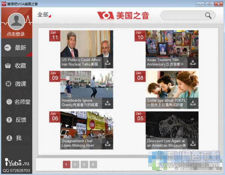Download the Some tips about TOEFL article
Screen dimensions: 225x175
(193, 103)
